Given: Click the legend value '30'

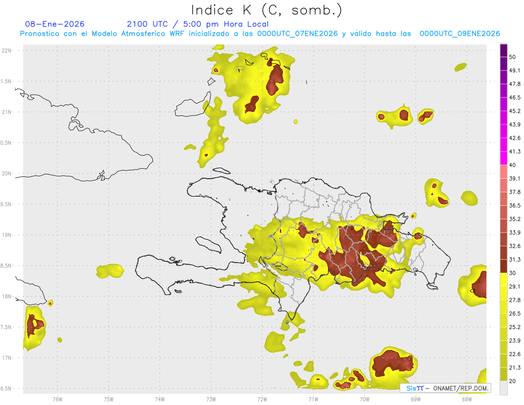Looking at the screenshot, I should click(513, 273).
